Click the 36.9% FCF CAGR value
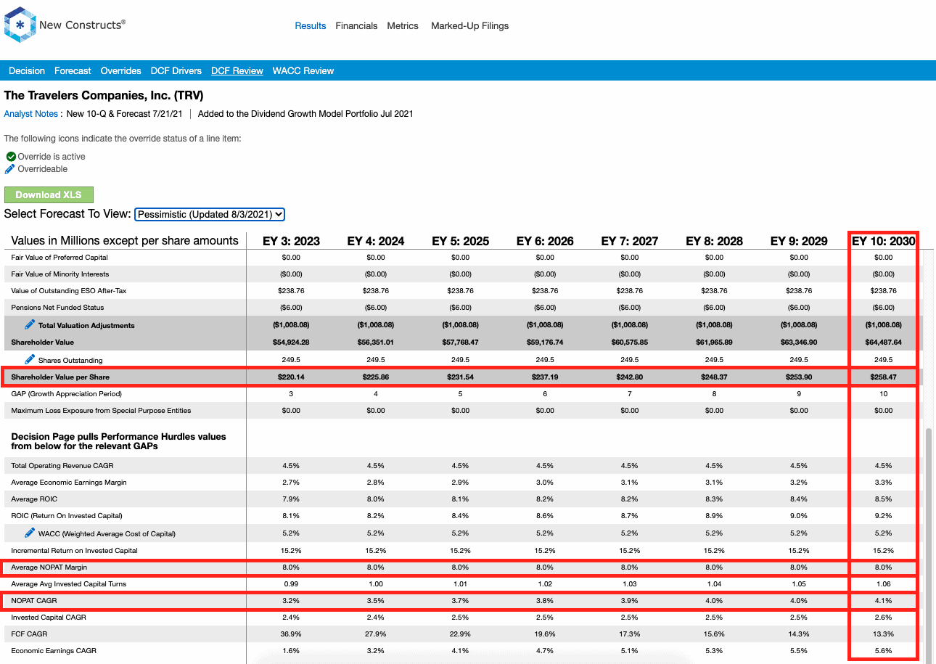Image resolution: width=936 pixels, height=664 pixels. coord(291,634)
